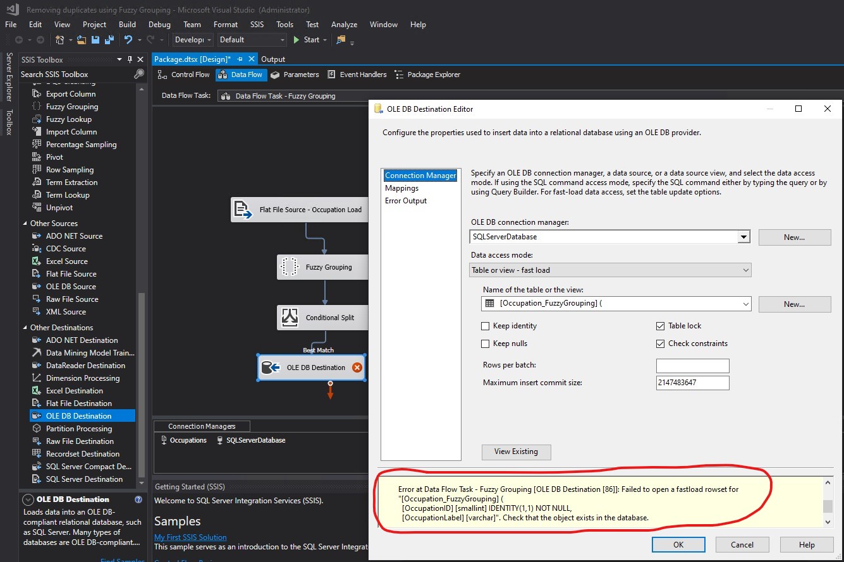The width and height of the screenshot is (844, 562).
Task: Open the Development configuration dropdown
Action: (x=193, y=40)
